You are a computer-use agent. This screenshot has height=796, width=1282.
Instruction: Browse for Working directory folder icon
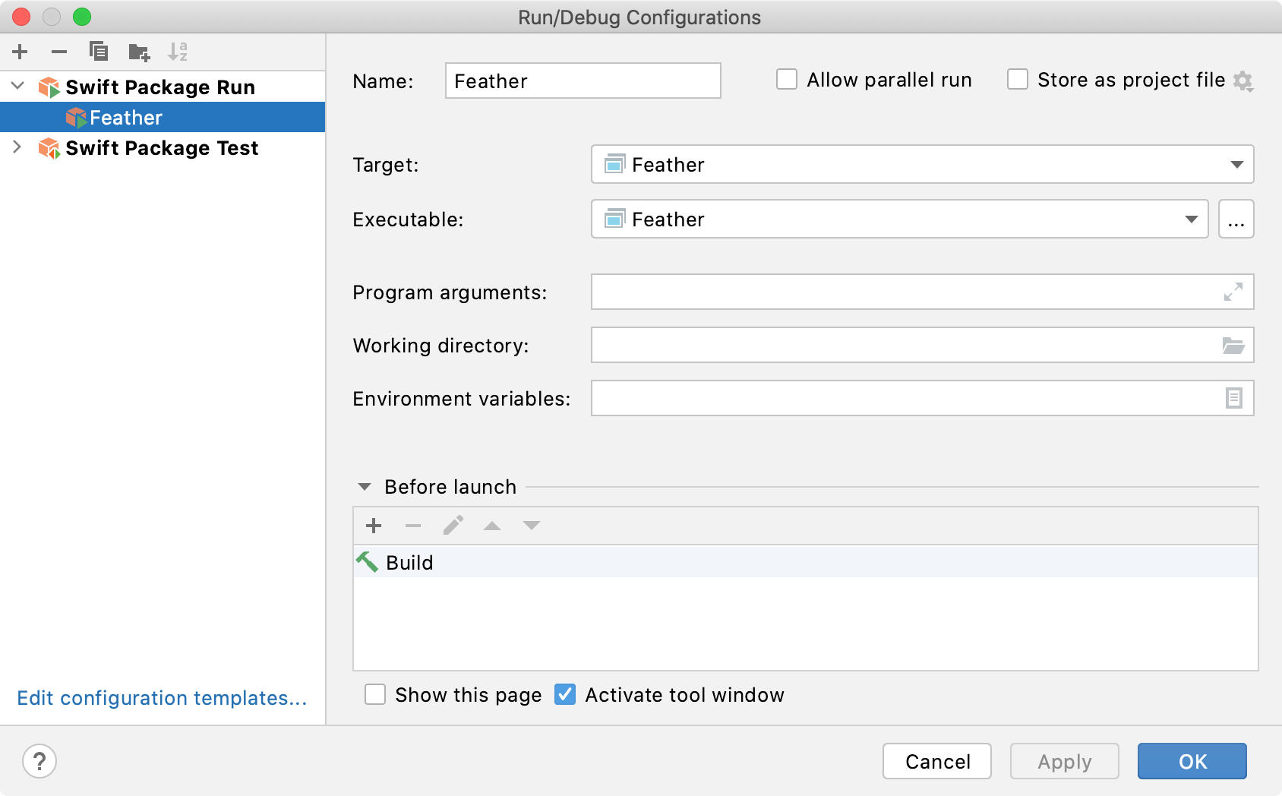point(1233,346)
